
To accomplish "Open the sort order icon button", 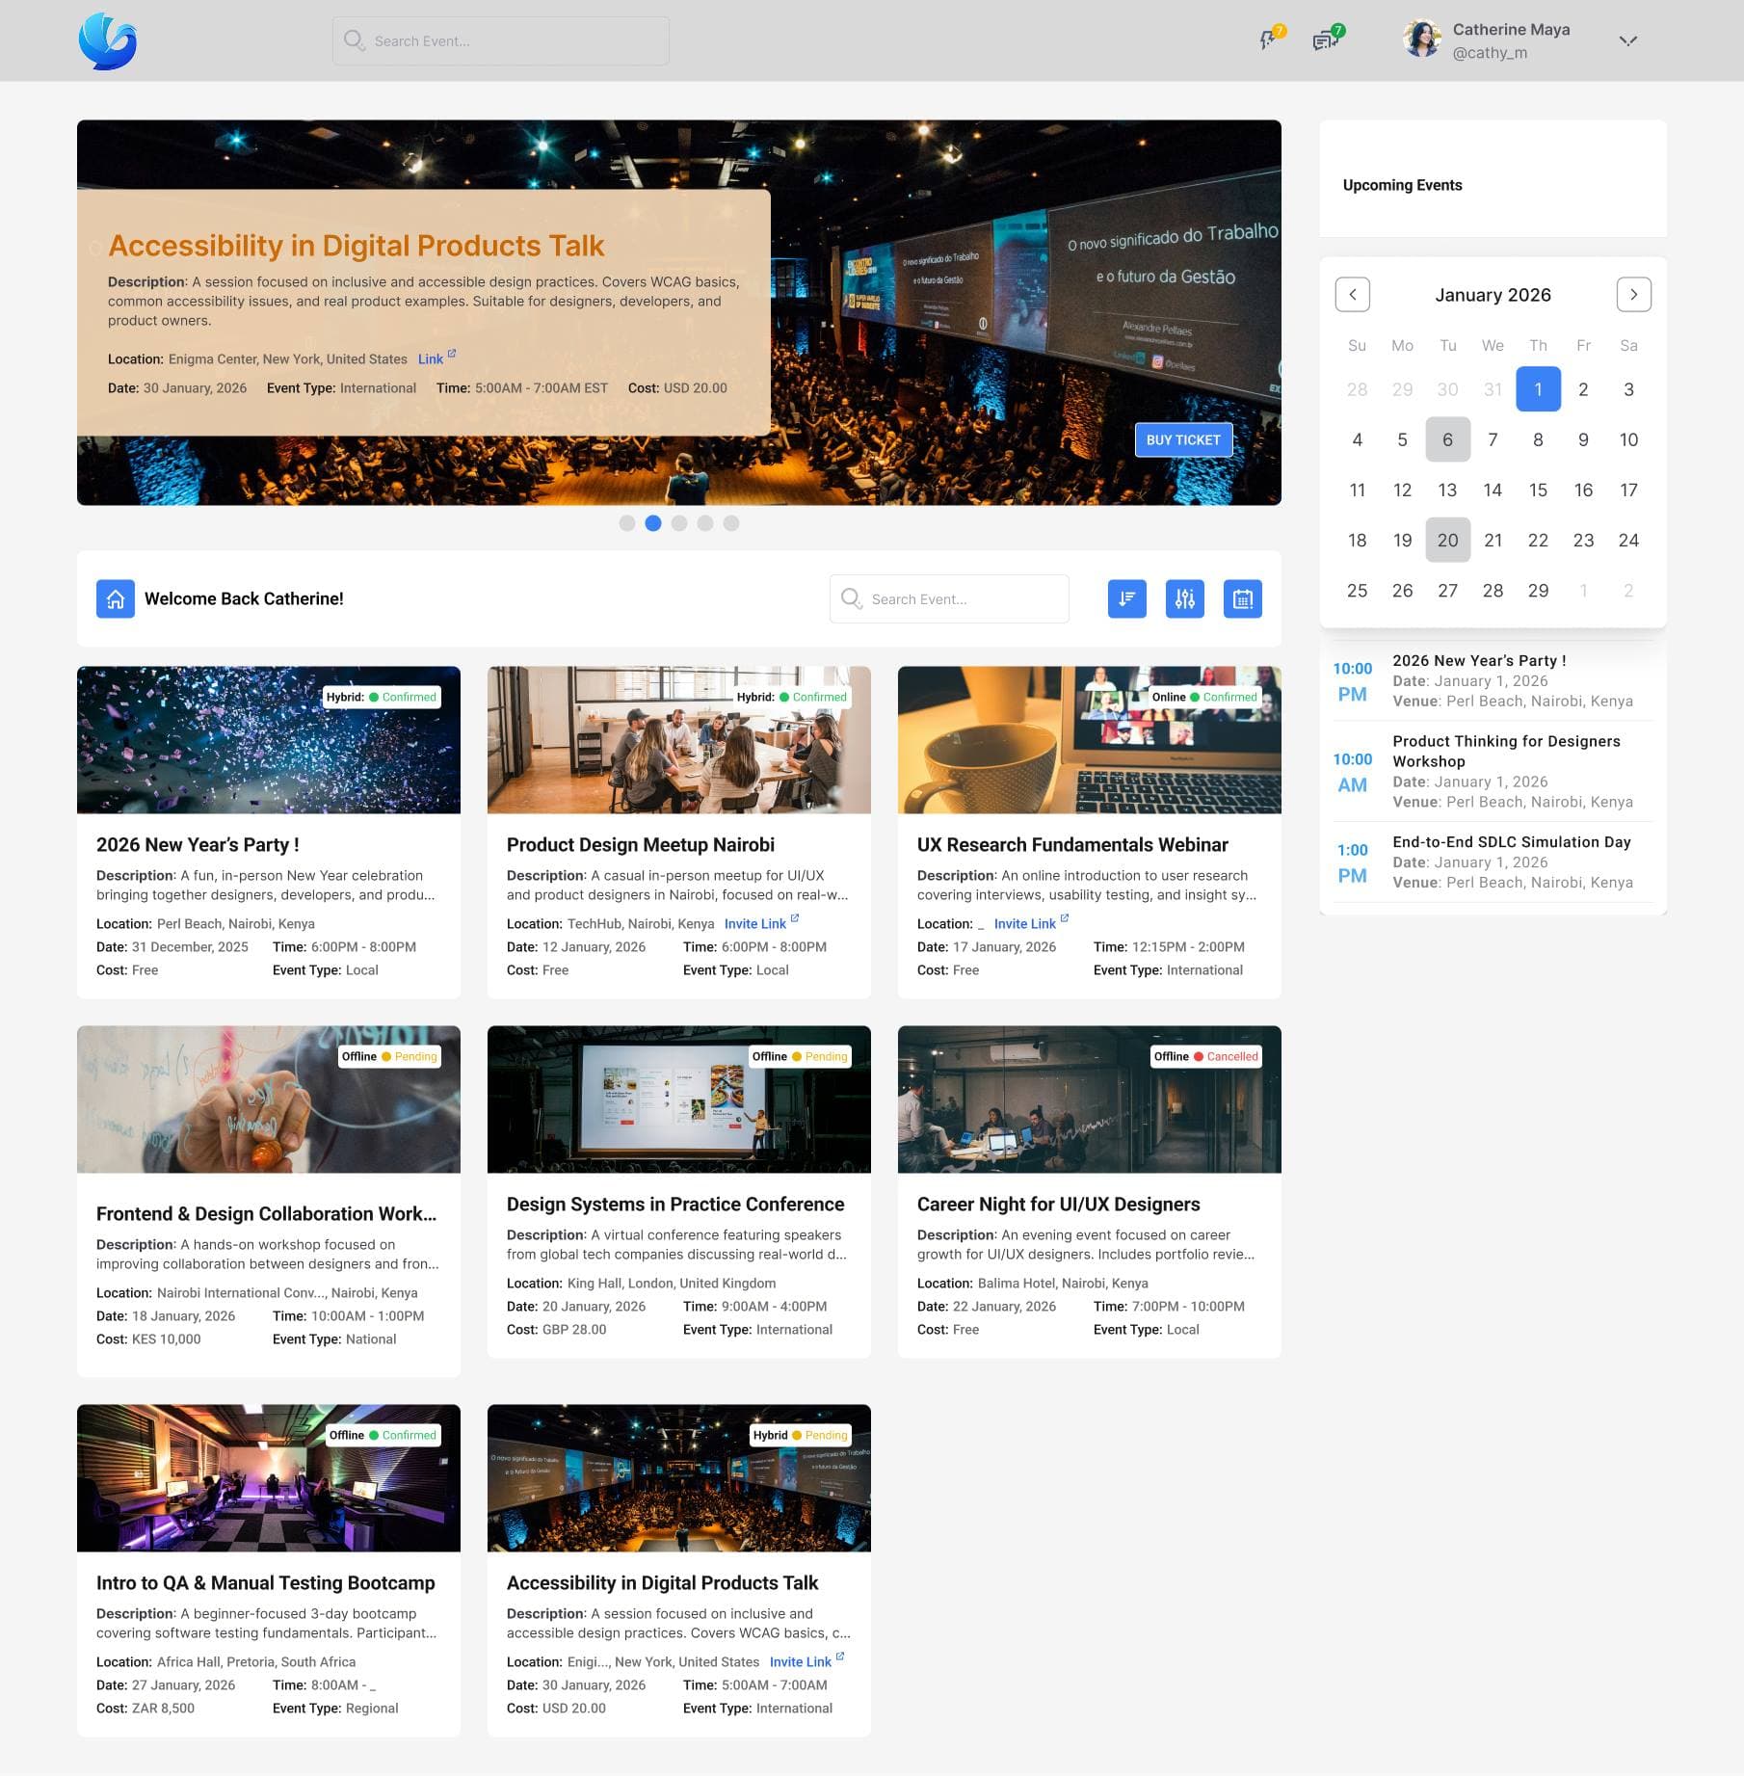I will pos(1127,598).
